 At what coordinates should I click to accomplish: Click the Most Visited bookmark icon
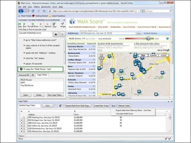pos(19,16)
